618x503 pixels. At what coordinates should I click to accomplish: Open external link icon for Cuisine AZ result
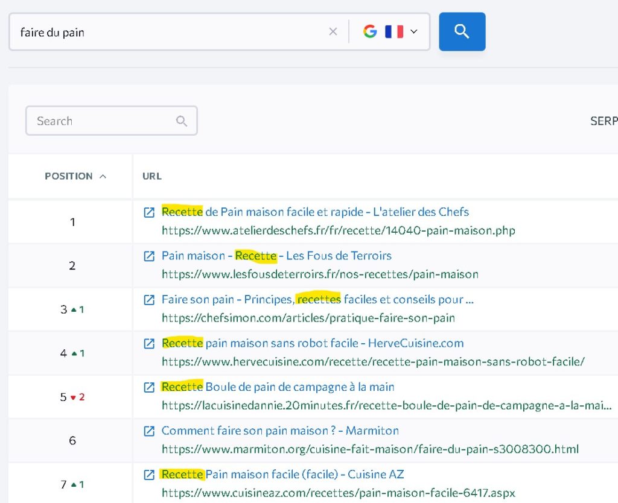(149, 475)
